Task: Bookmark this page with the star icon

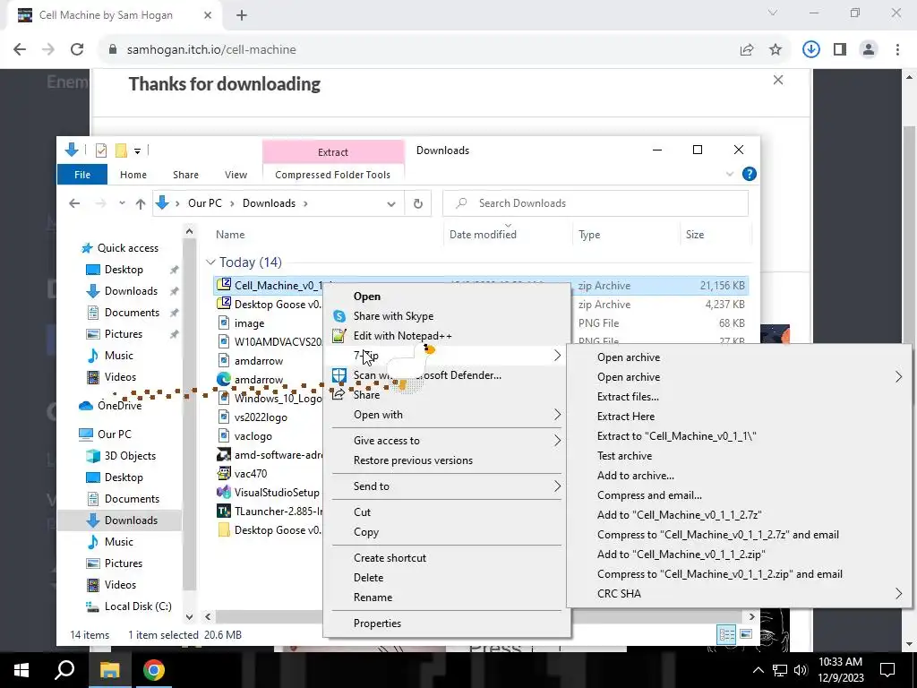Action: pyautogui.click(x=776, y=50)
